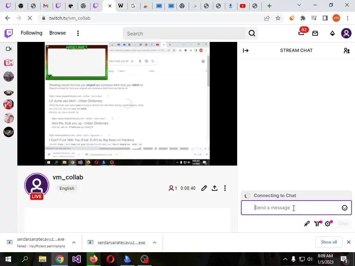The height and width of the screenshot is (266, 355).
Task: Switch to the YouTube tab
Action: tap(242, 6)
